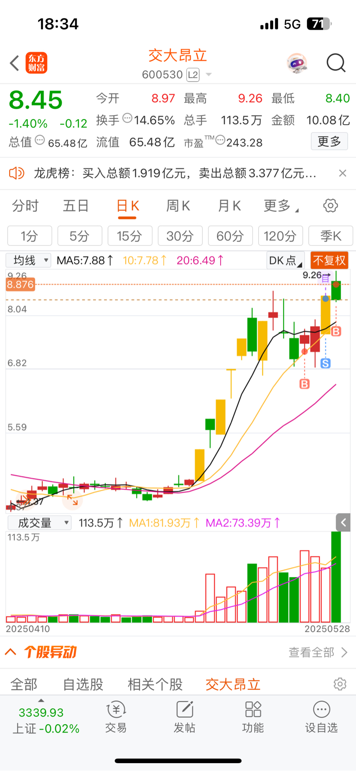Expand the 更多 chart period menu
Screen dimensions: 356x771
280,206
